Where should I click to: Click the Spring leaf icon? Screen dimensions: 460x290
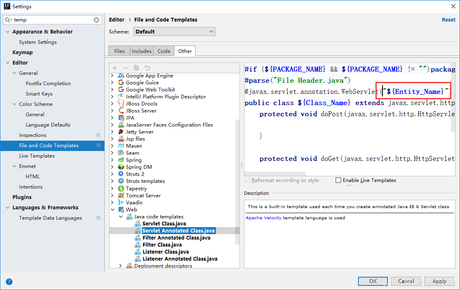coord(121,160)
